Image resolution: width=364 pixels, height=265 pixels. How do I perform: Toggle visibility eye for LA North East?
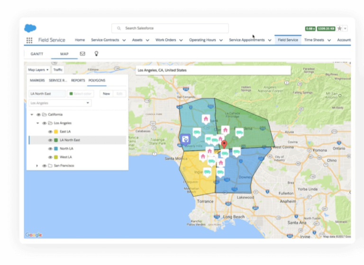[50, 140]
